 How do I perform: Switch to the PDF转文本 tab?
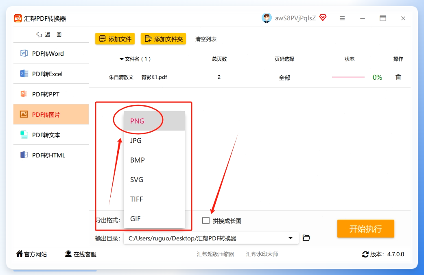(x=51, y=134)
